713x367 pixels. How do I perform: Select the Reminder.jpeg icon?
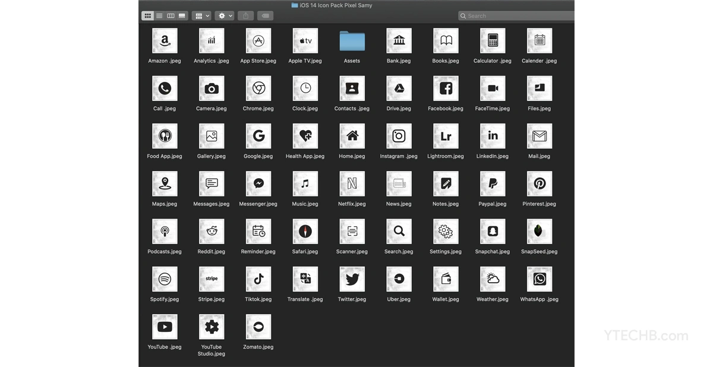(258, 232)
